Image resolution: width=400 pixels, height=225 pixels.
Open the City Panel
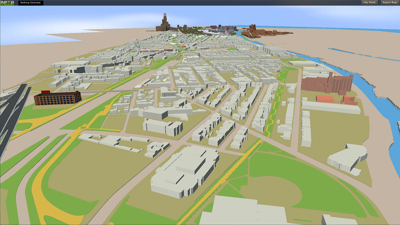click(x=369, y=3)
